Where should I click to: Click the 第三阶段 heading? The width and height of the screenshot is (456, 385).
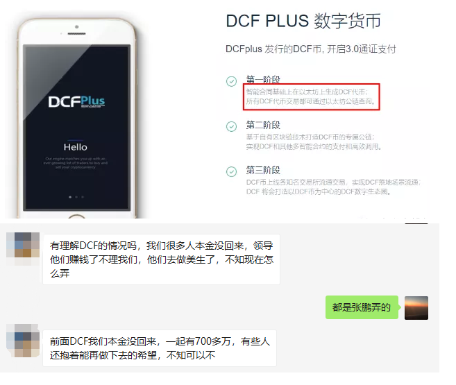click(263, 170)
